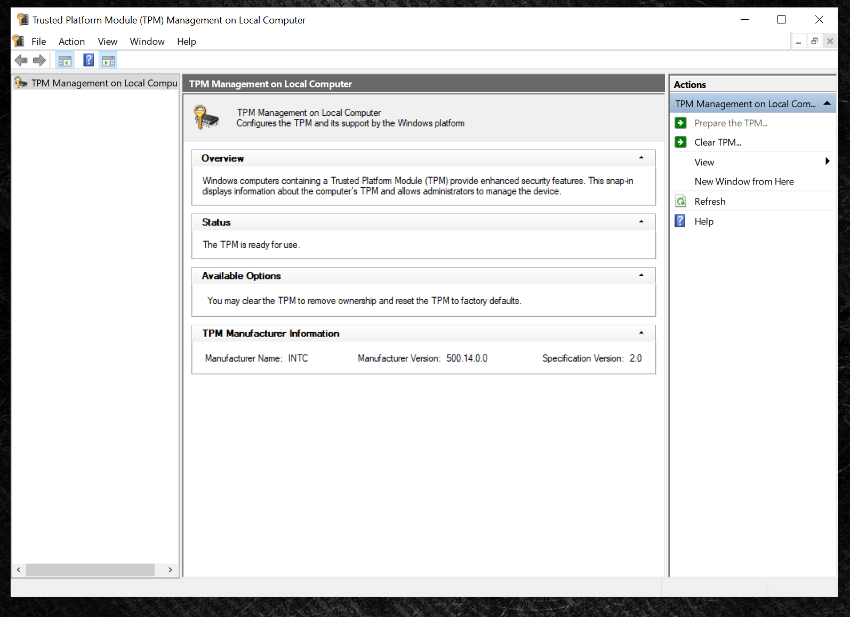Image resolution: width=850 pixels, height=617 pixels.
Task: Expand the View submenu in Actions
Action: [x=827, y=162]
